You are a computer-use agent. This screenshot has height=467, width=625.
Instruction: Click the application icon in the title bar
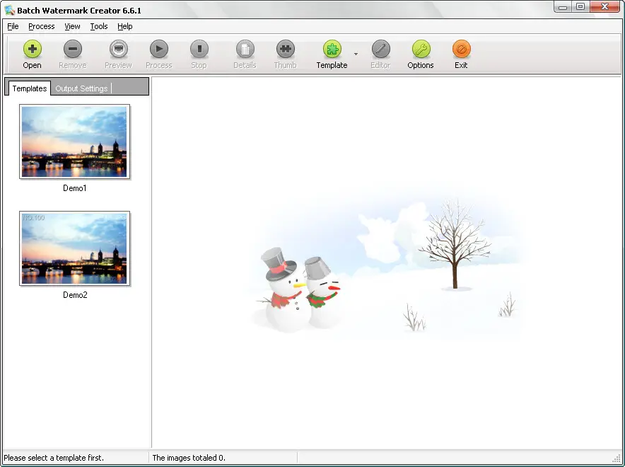tap(9, 10)
